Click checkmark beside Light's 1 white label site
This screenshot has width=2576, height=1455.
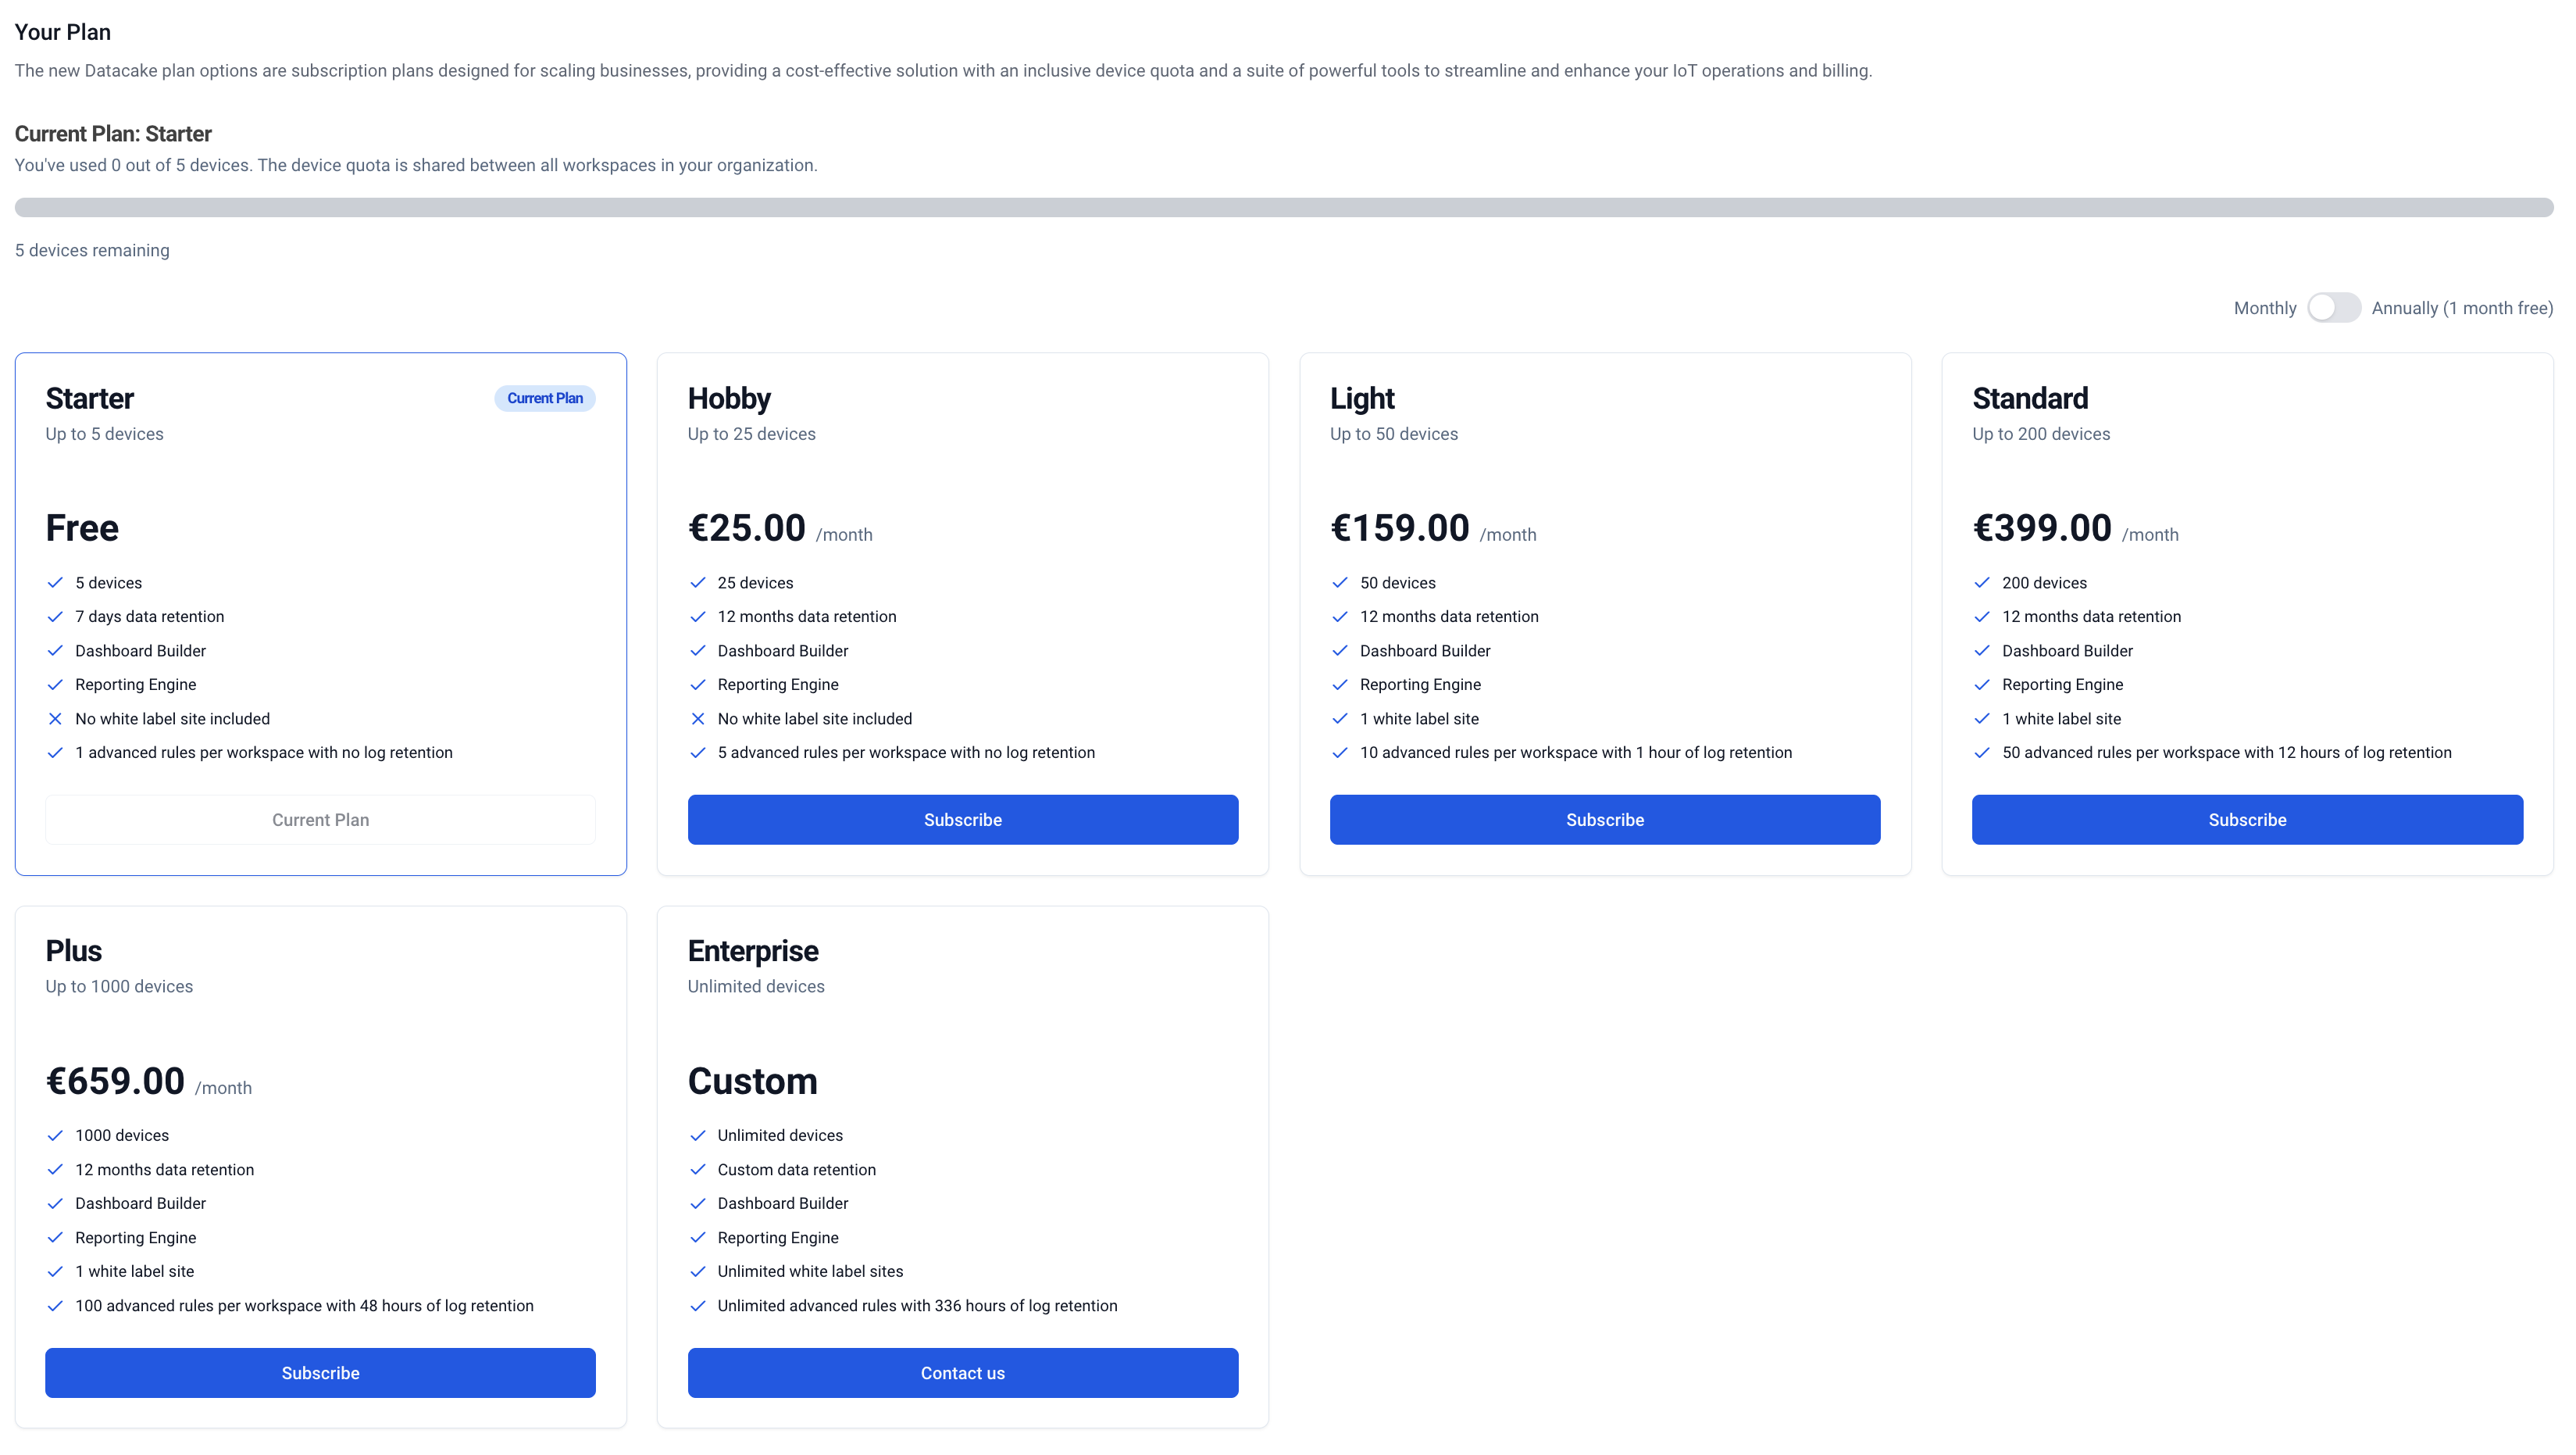click(x=1339, y=718)
